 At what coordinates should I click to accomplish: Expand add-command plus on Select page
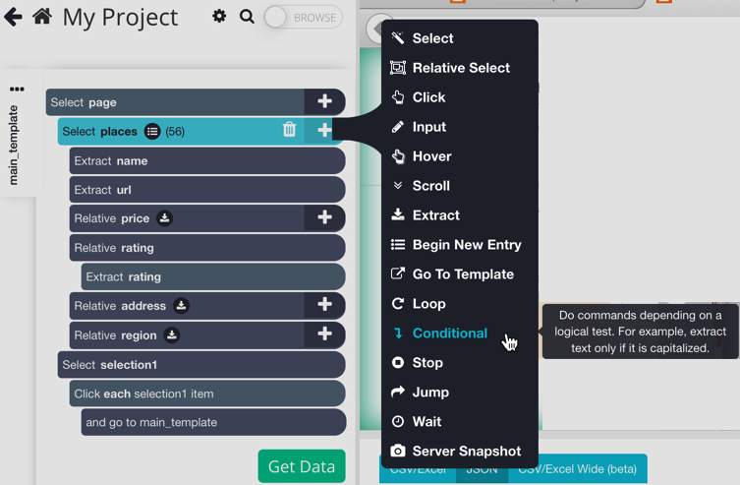[324, 101]
